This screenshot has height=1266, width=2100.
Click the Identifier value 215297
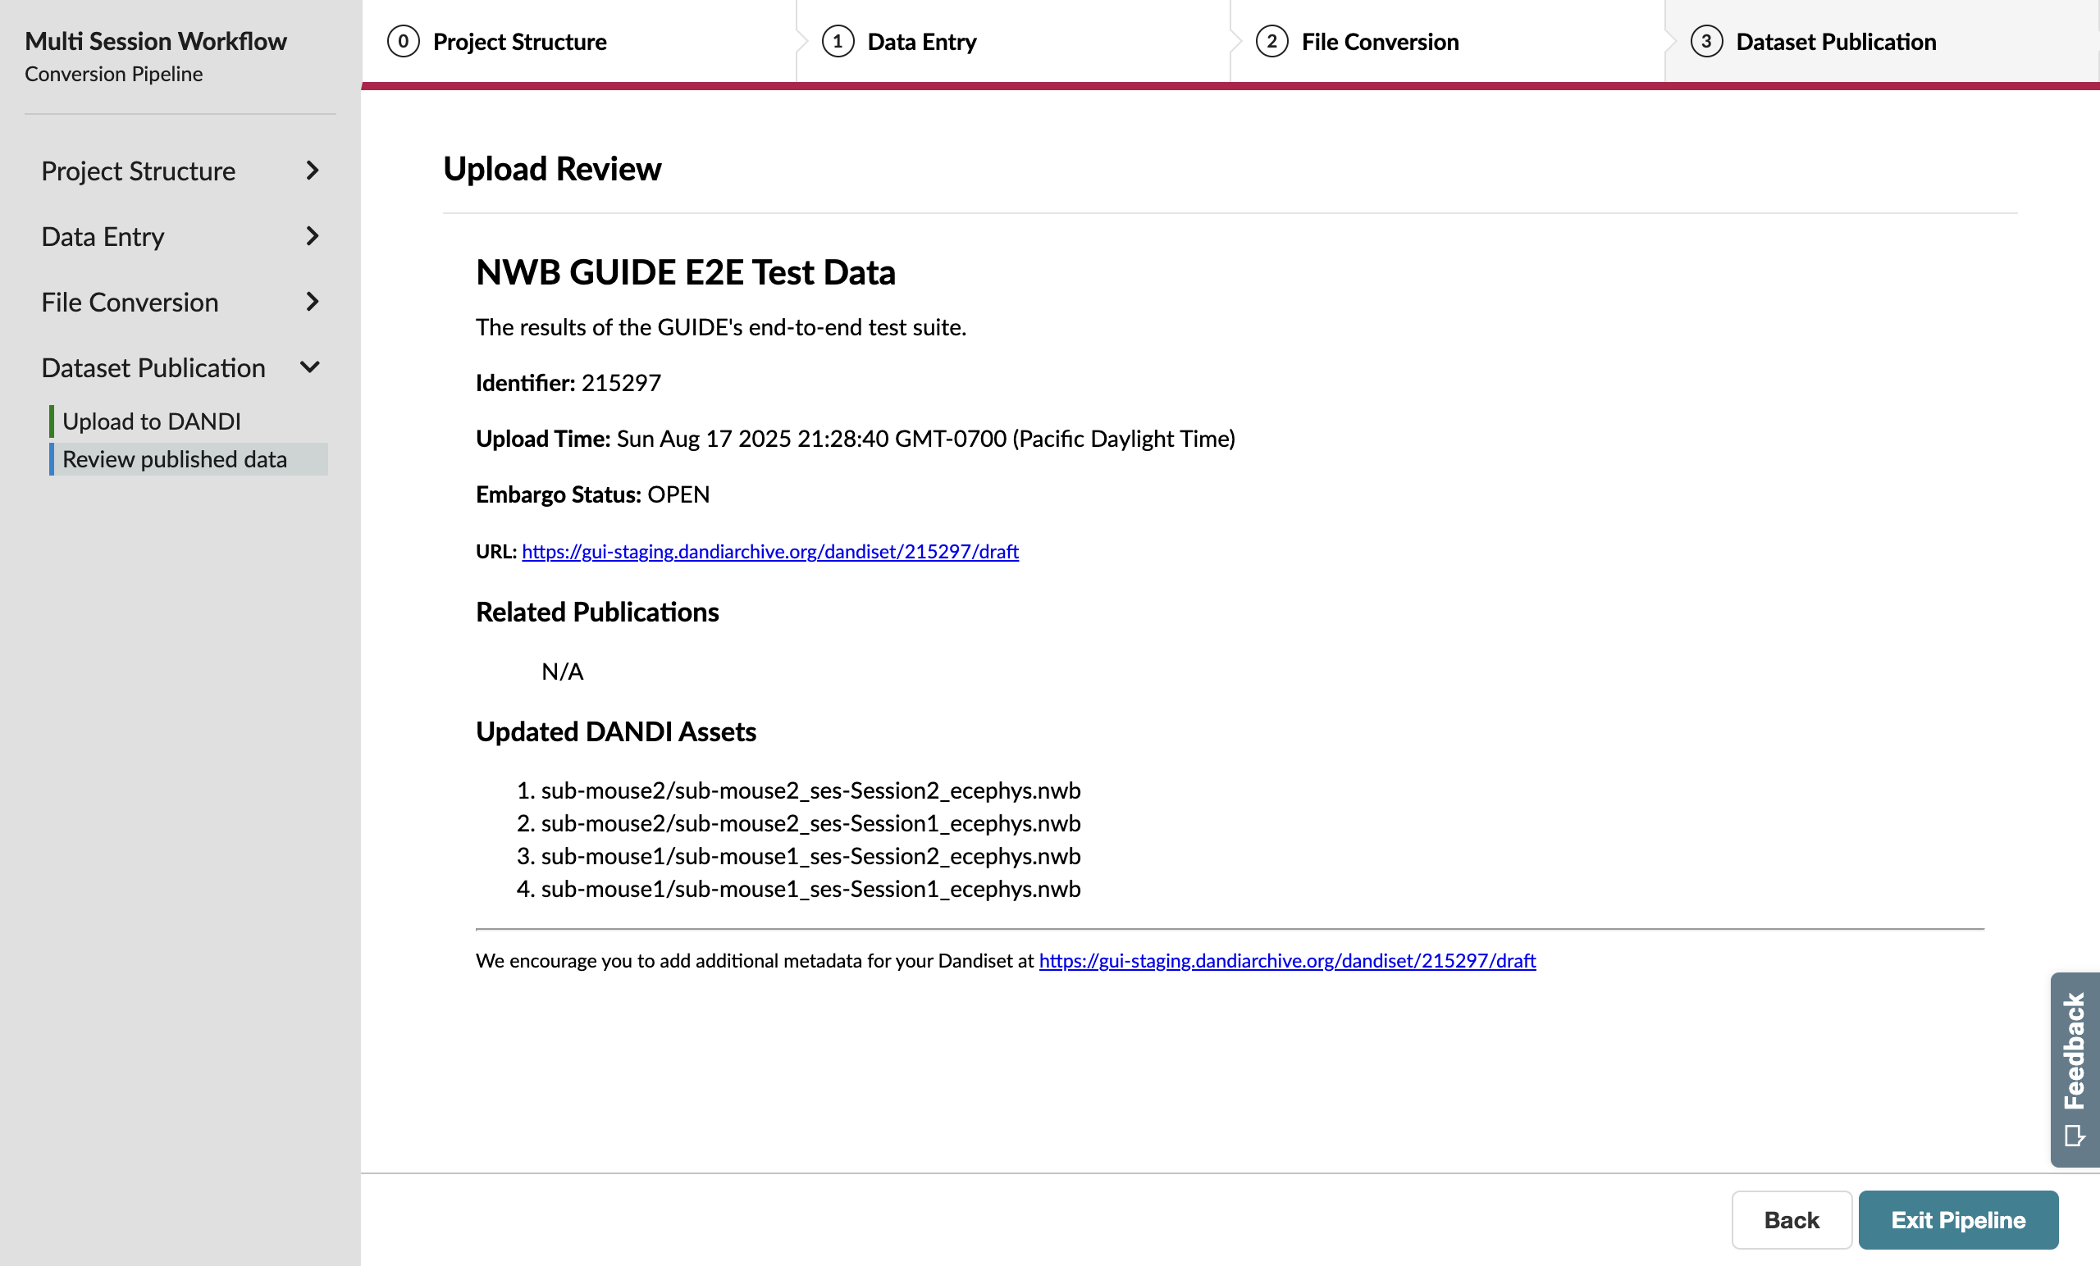click(620, 383)
